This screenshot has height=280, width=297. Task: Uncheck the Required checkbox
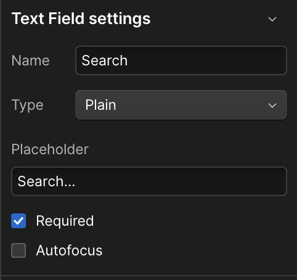[x=18, y=221]
